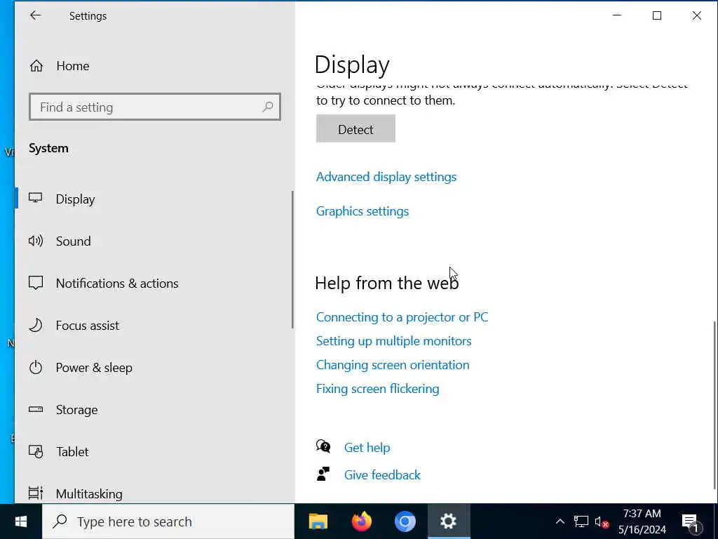Go back using the Settings back arrow
Screen dimensions: 718x539
35,15
